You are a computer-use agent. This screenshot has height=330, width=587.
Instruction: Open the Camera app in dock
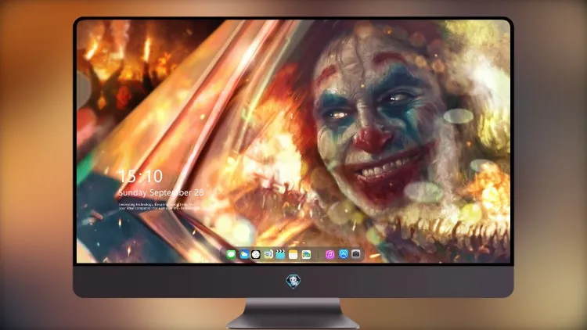click(356, 254)
